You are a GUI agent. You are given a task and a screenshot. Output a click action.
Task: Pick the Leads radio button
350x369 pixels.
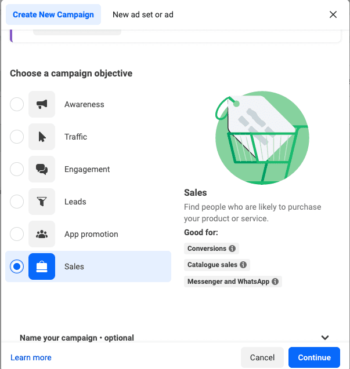click(17, 202)
